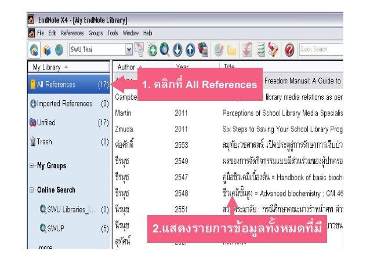Select the Martin 2011 reference row
Screen dimensions: 370x262
click(228, 113)
